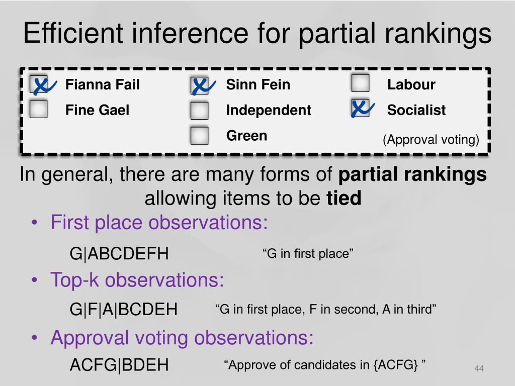Click the ACFG|BDEH ranking example
The height and width of the screenshot is (386, 515).
(119, 365)
